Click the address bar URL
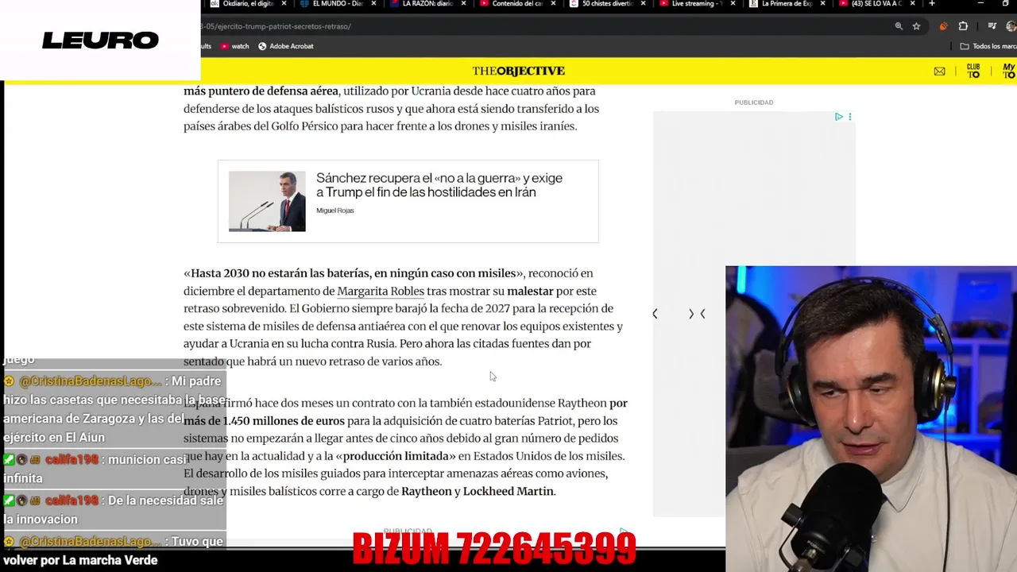This screenshot has width=1017, height=572. pyautogui.click(x=276, y=26)
